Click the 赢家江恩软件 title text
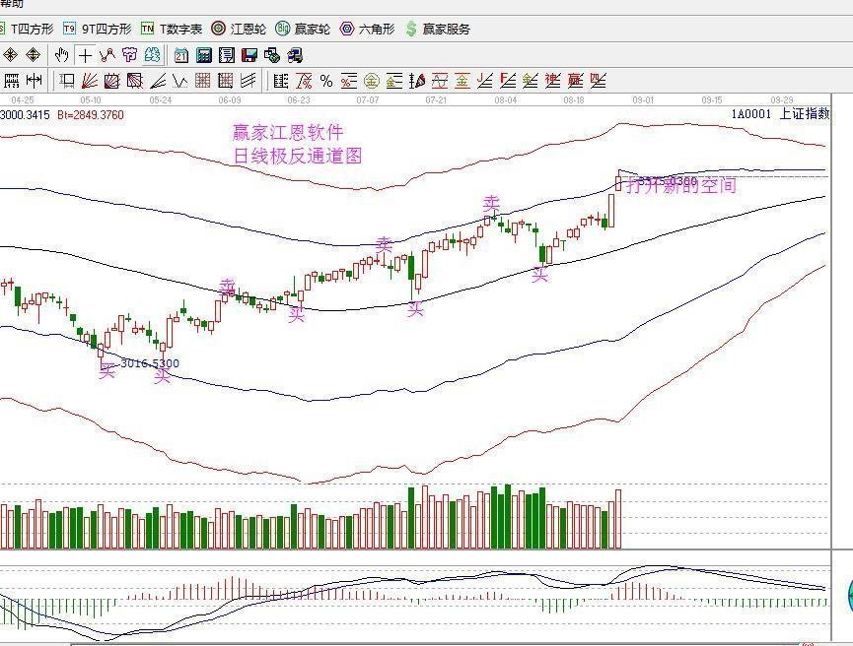The image size is (853, 646). pyautogui.click(x=288, y=132)
